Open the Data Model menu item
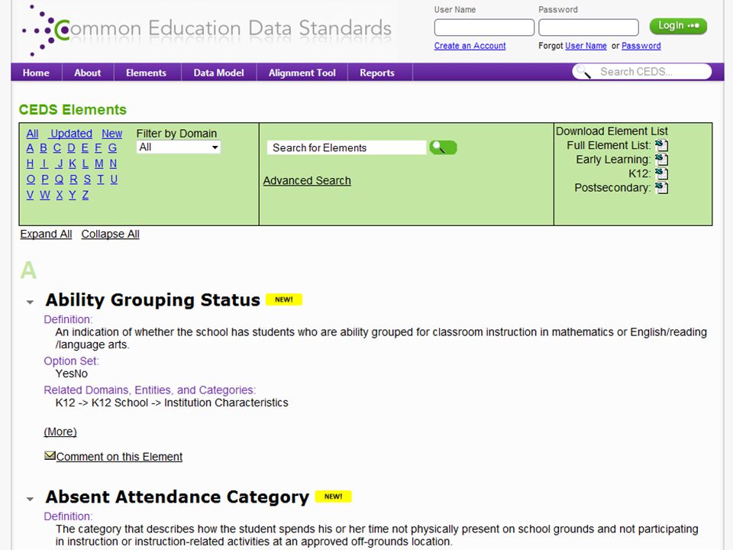The image size is (733, 550). tap(219, 73)
